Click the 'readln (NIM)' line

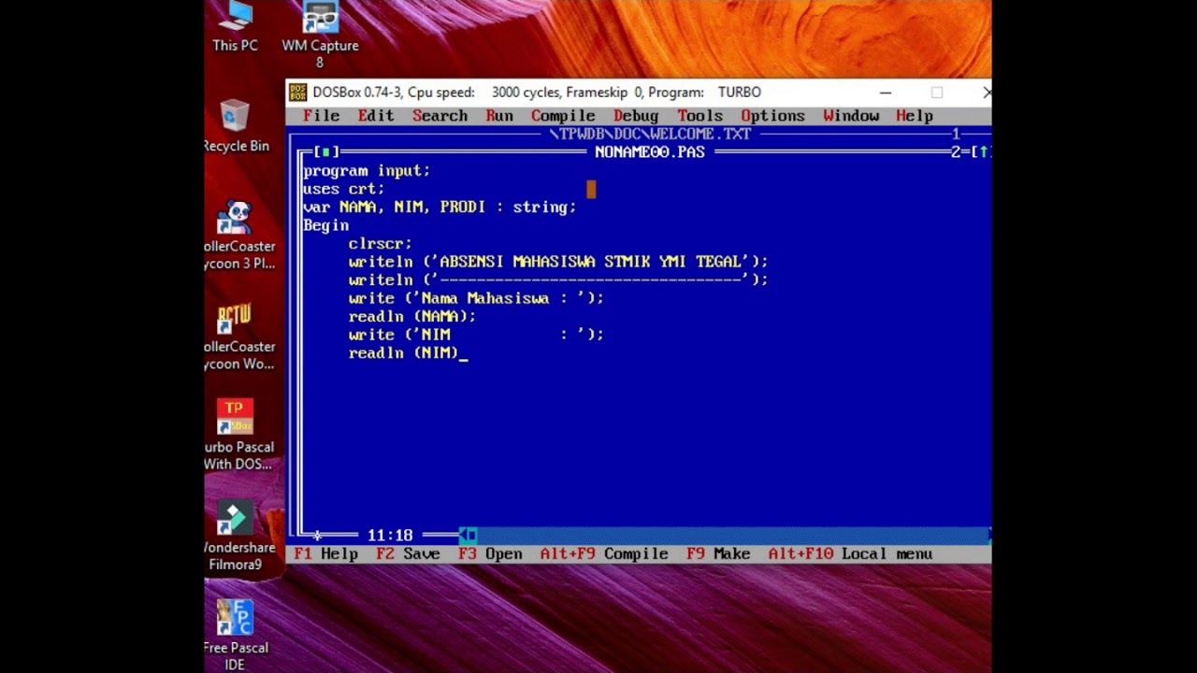403,352
